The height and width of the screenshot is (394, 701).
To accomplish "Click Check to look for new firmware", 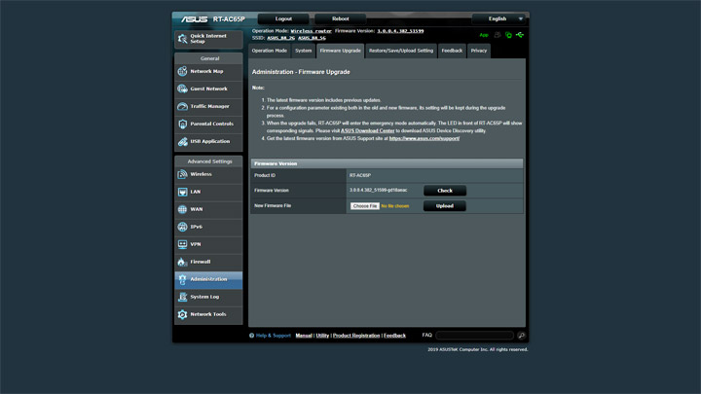I will pyautogui.click(x=445, y=191).
